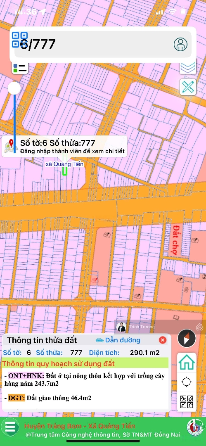Open the user account profile icon
The image size is (206, 446).
[x=181, y=44]
